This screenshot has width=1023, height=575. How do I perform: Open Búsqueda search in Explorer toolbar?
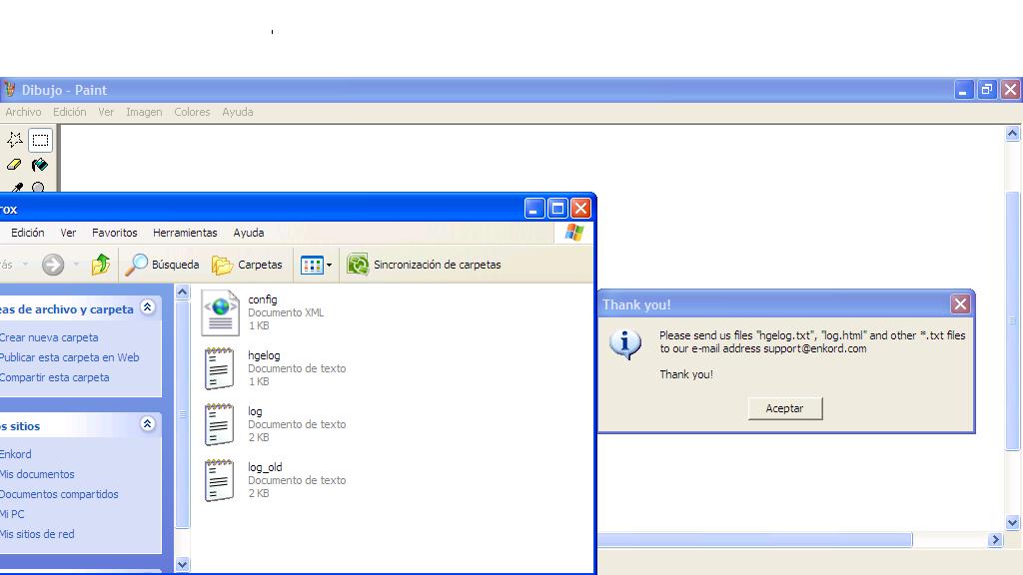click(162, 265)
